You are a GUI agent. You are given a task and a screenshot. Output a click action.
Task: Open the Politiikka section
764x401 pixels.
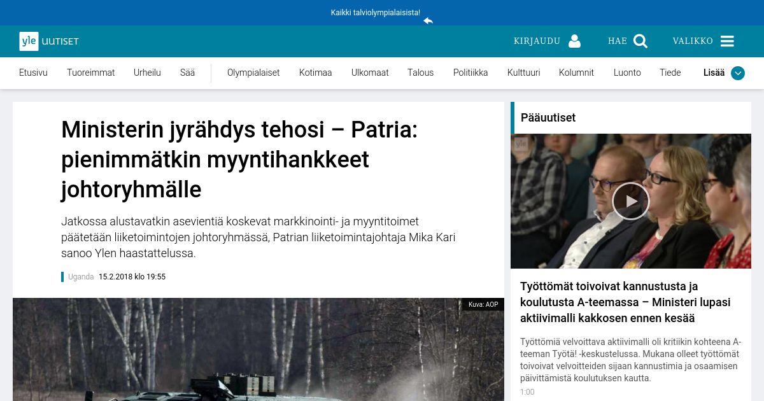pos(470,73)
